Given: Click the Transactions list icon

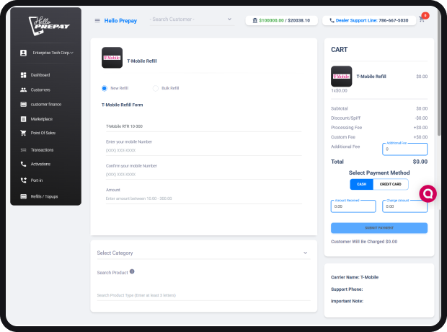Looking at the screenshot, I should click(x=23, y=150).
